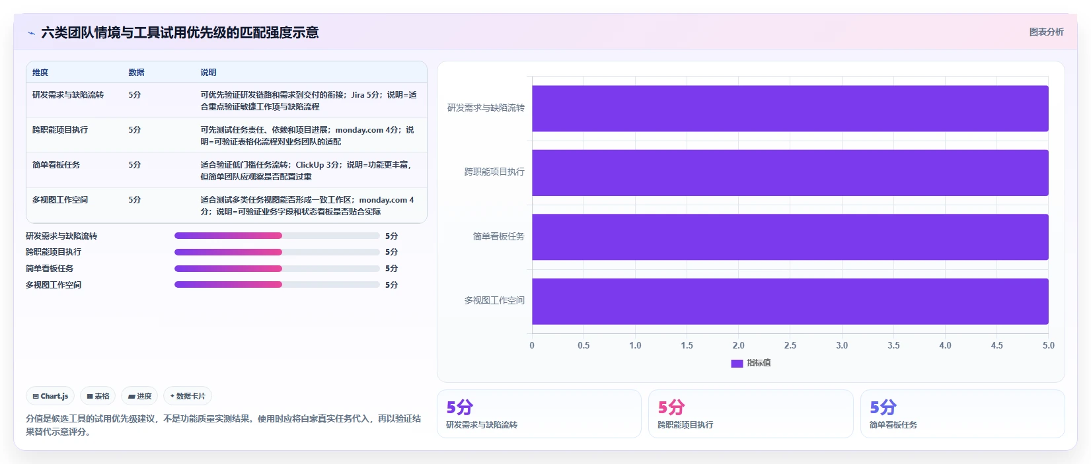
Task: Click the 跨职能项目执行 chart bar
Action: pos(790,173)
